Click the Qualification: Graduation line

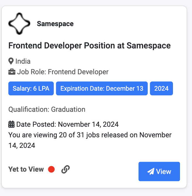[x=47, y=109]
